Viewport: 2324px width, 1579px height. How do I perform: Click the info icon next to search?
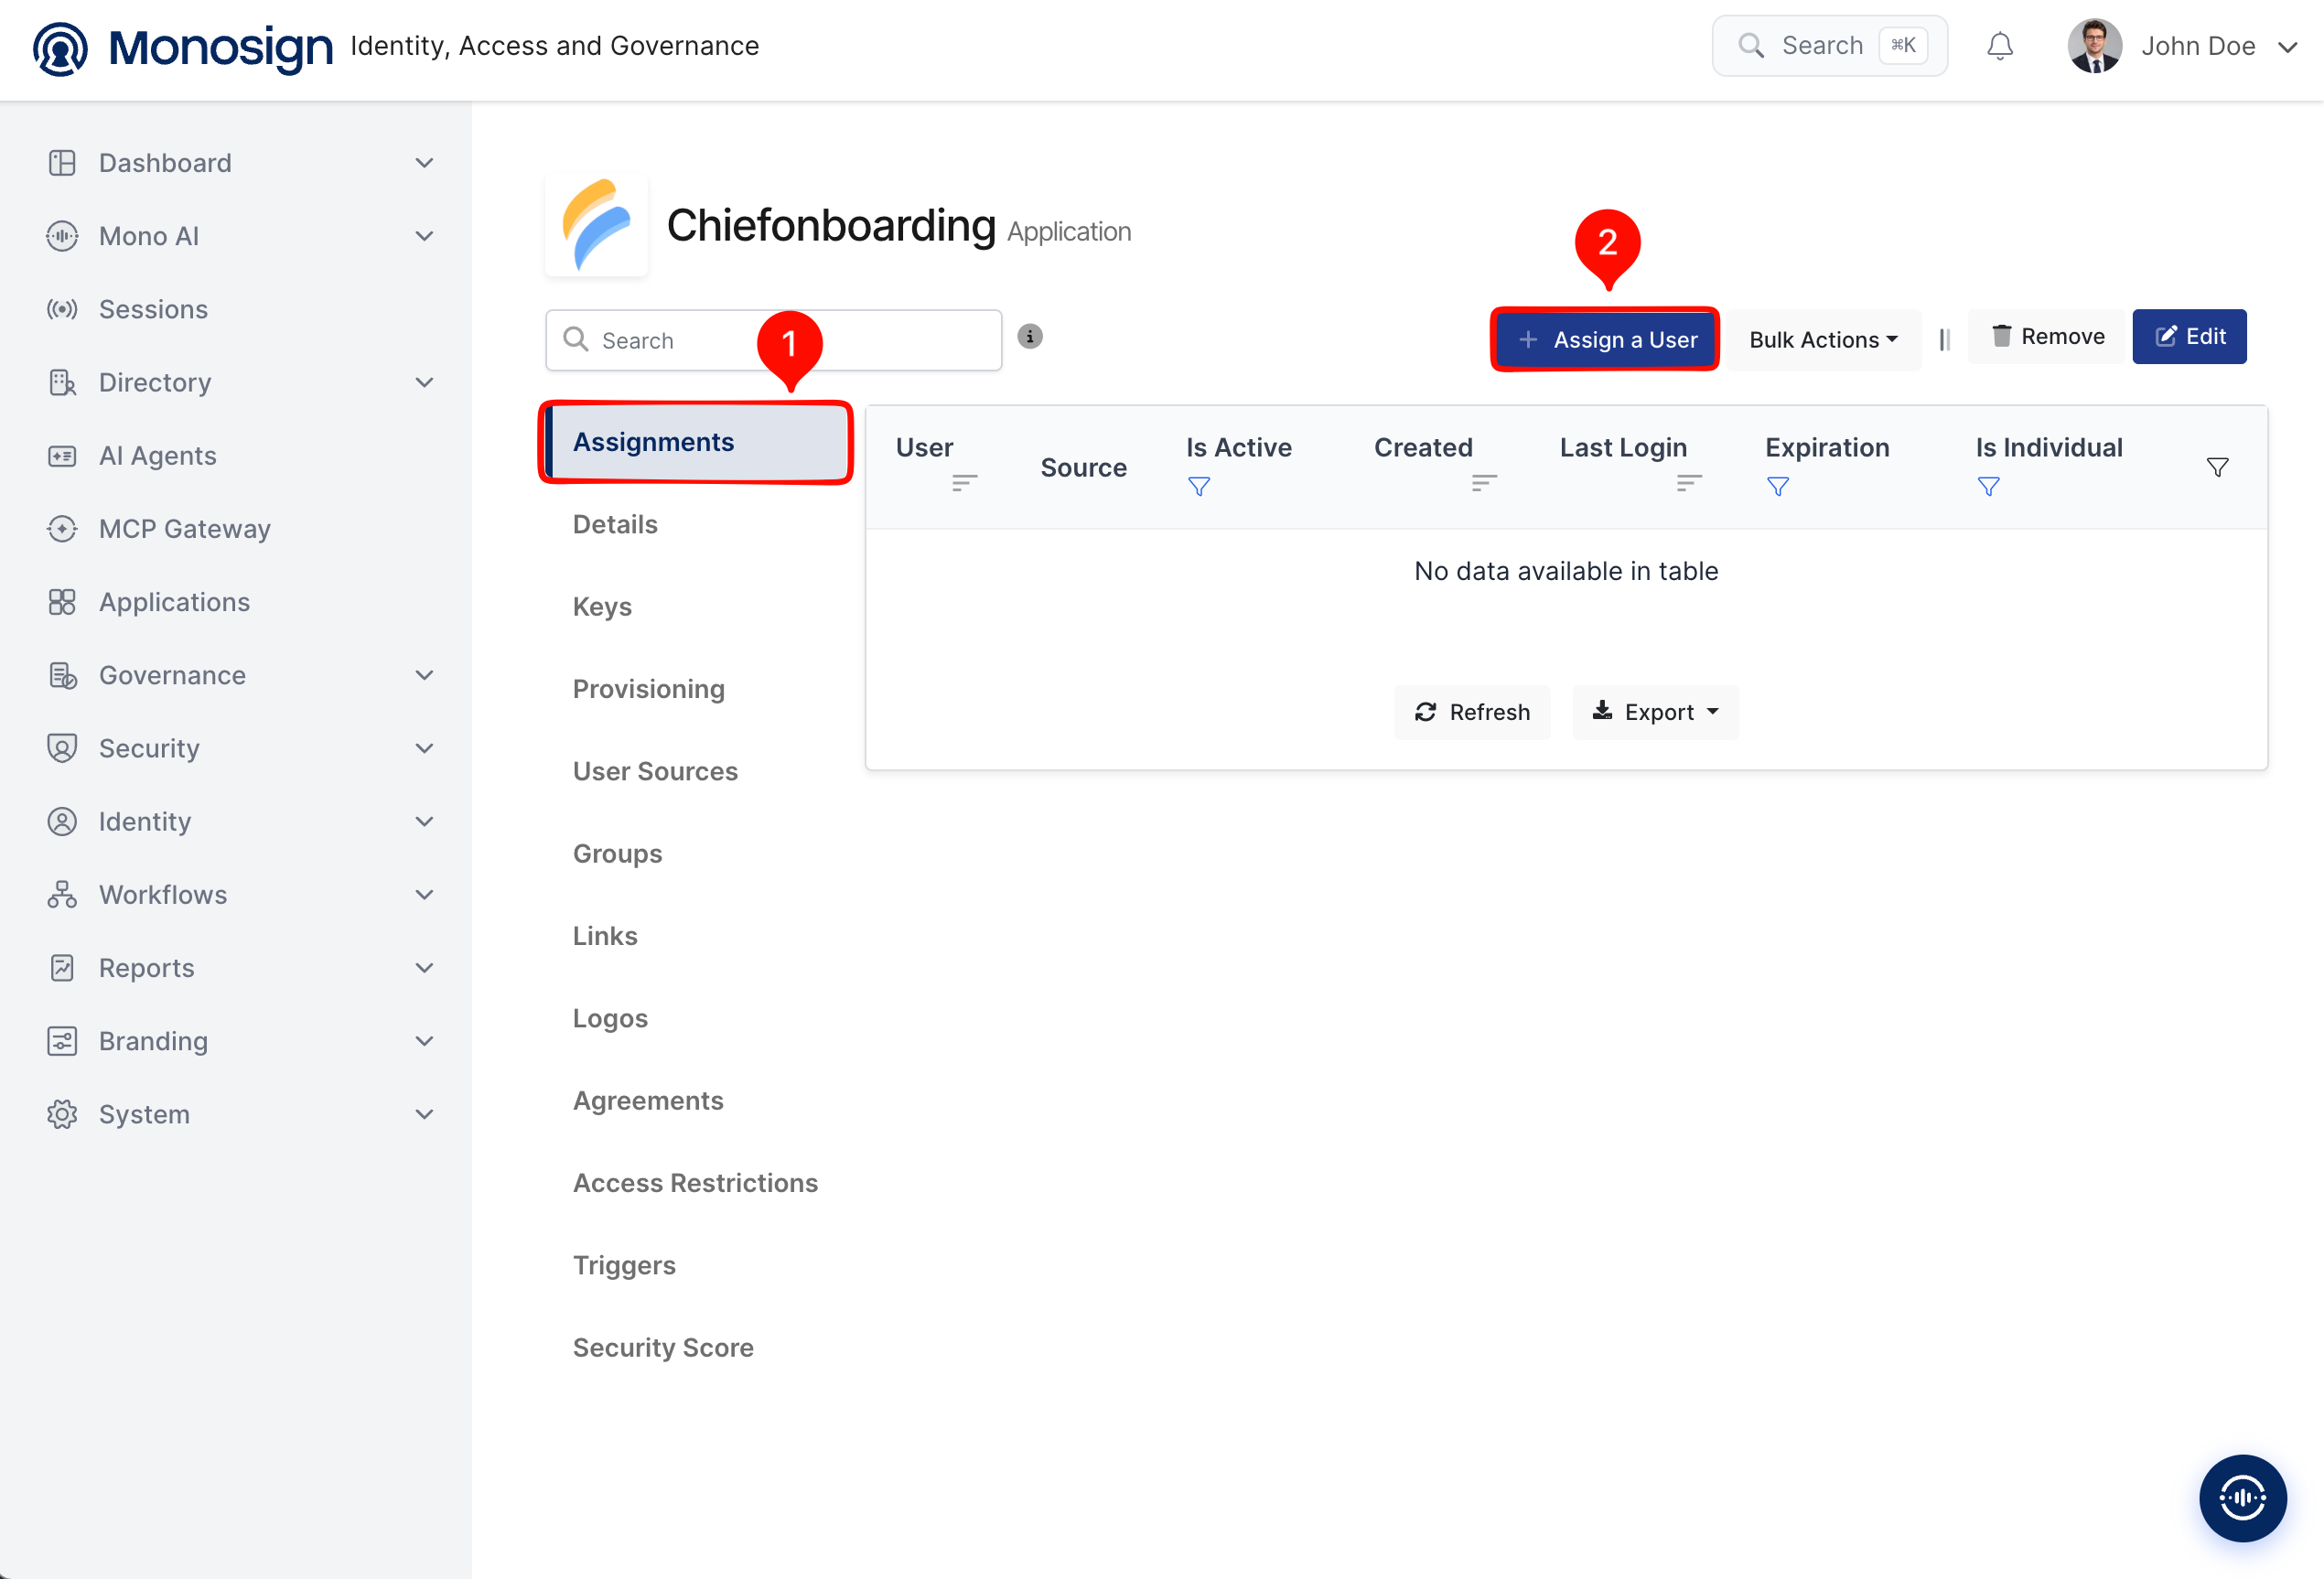(x=1029, y=337)
